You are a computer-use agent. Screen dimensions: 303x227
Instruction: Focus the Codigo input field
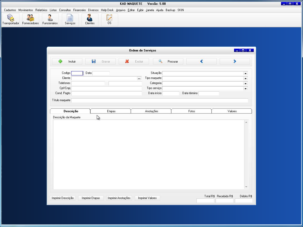[x=77, y=73]
